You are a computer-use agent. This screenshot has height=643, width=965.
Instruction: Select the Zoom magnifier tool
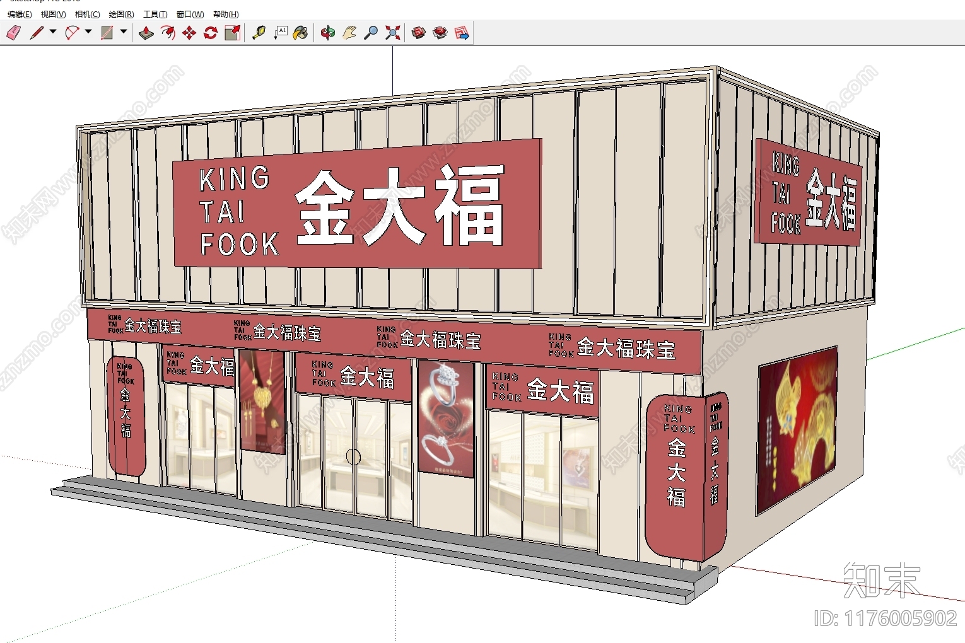pos(371,33)
